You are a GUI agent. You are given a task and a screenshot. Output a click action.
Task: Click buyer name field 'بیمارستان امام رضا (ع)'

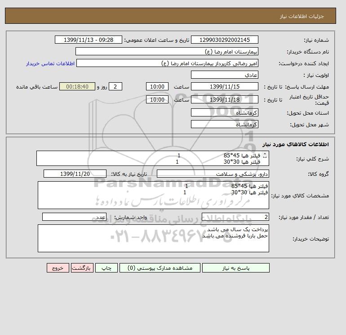(167, 51)
